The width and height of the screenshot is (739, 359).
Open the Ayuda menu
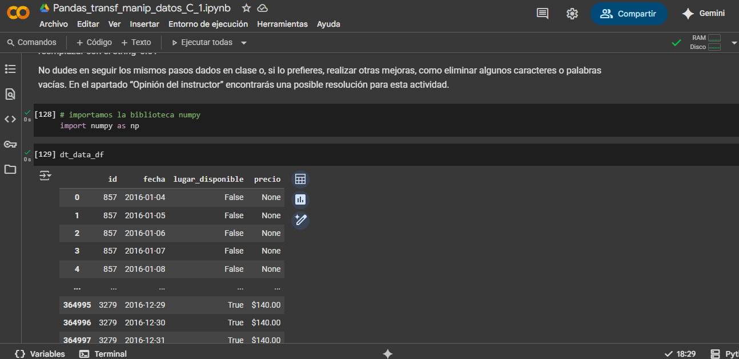point(328,24)
